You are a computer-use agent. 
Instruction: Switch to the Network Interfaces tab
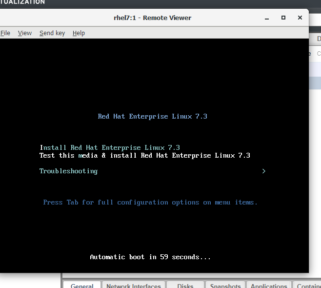pyautogui.click(x=134, y=285)
